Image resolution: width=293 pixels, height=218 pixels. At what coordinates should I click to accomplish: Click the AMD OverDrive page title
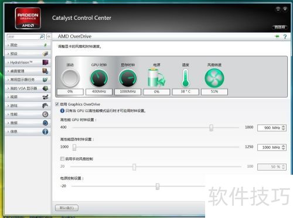tap(74, 36)
